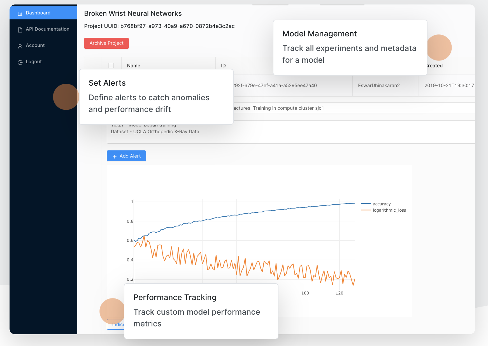The height and width of the screenshot is (346, 488).
Task: Click the plus icon inside Add Alert
Action: (x=115, y=156)
